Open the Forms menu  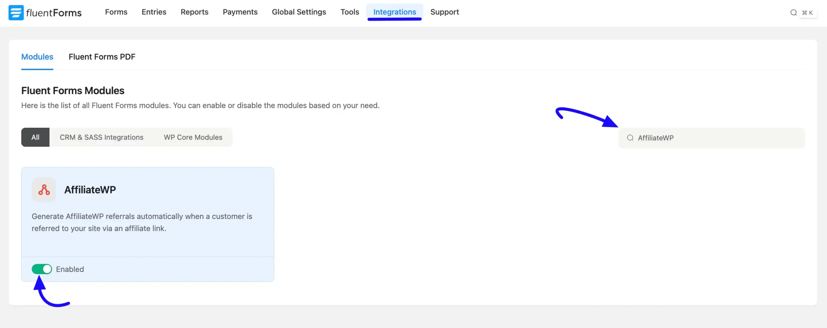(x=116, y=12)
